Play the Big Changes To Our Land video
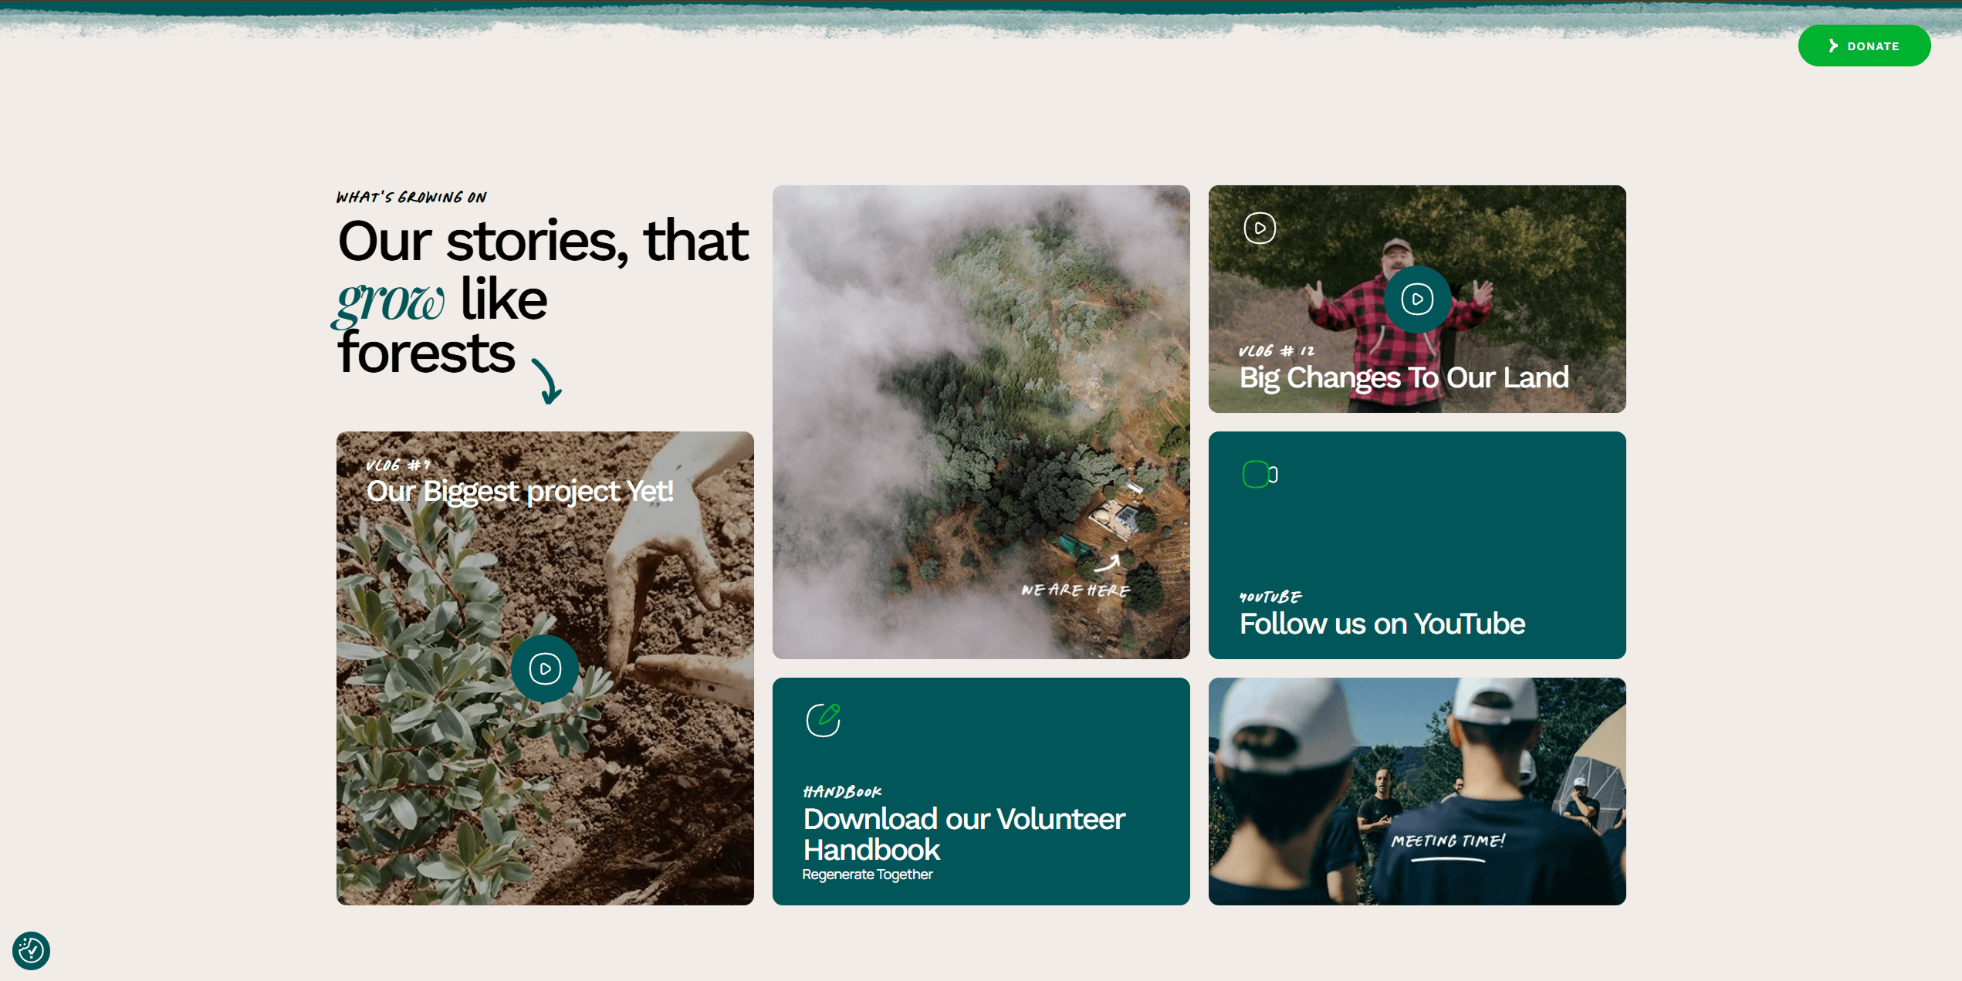1962x981 pixels. tap(1417, 299)
